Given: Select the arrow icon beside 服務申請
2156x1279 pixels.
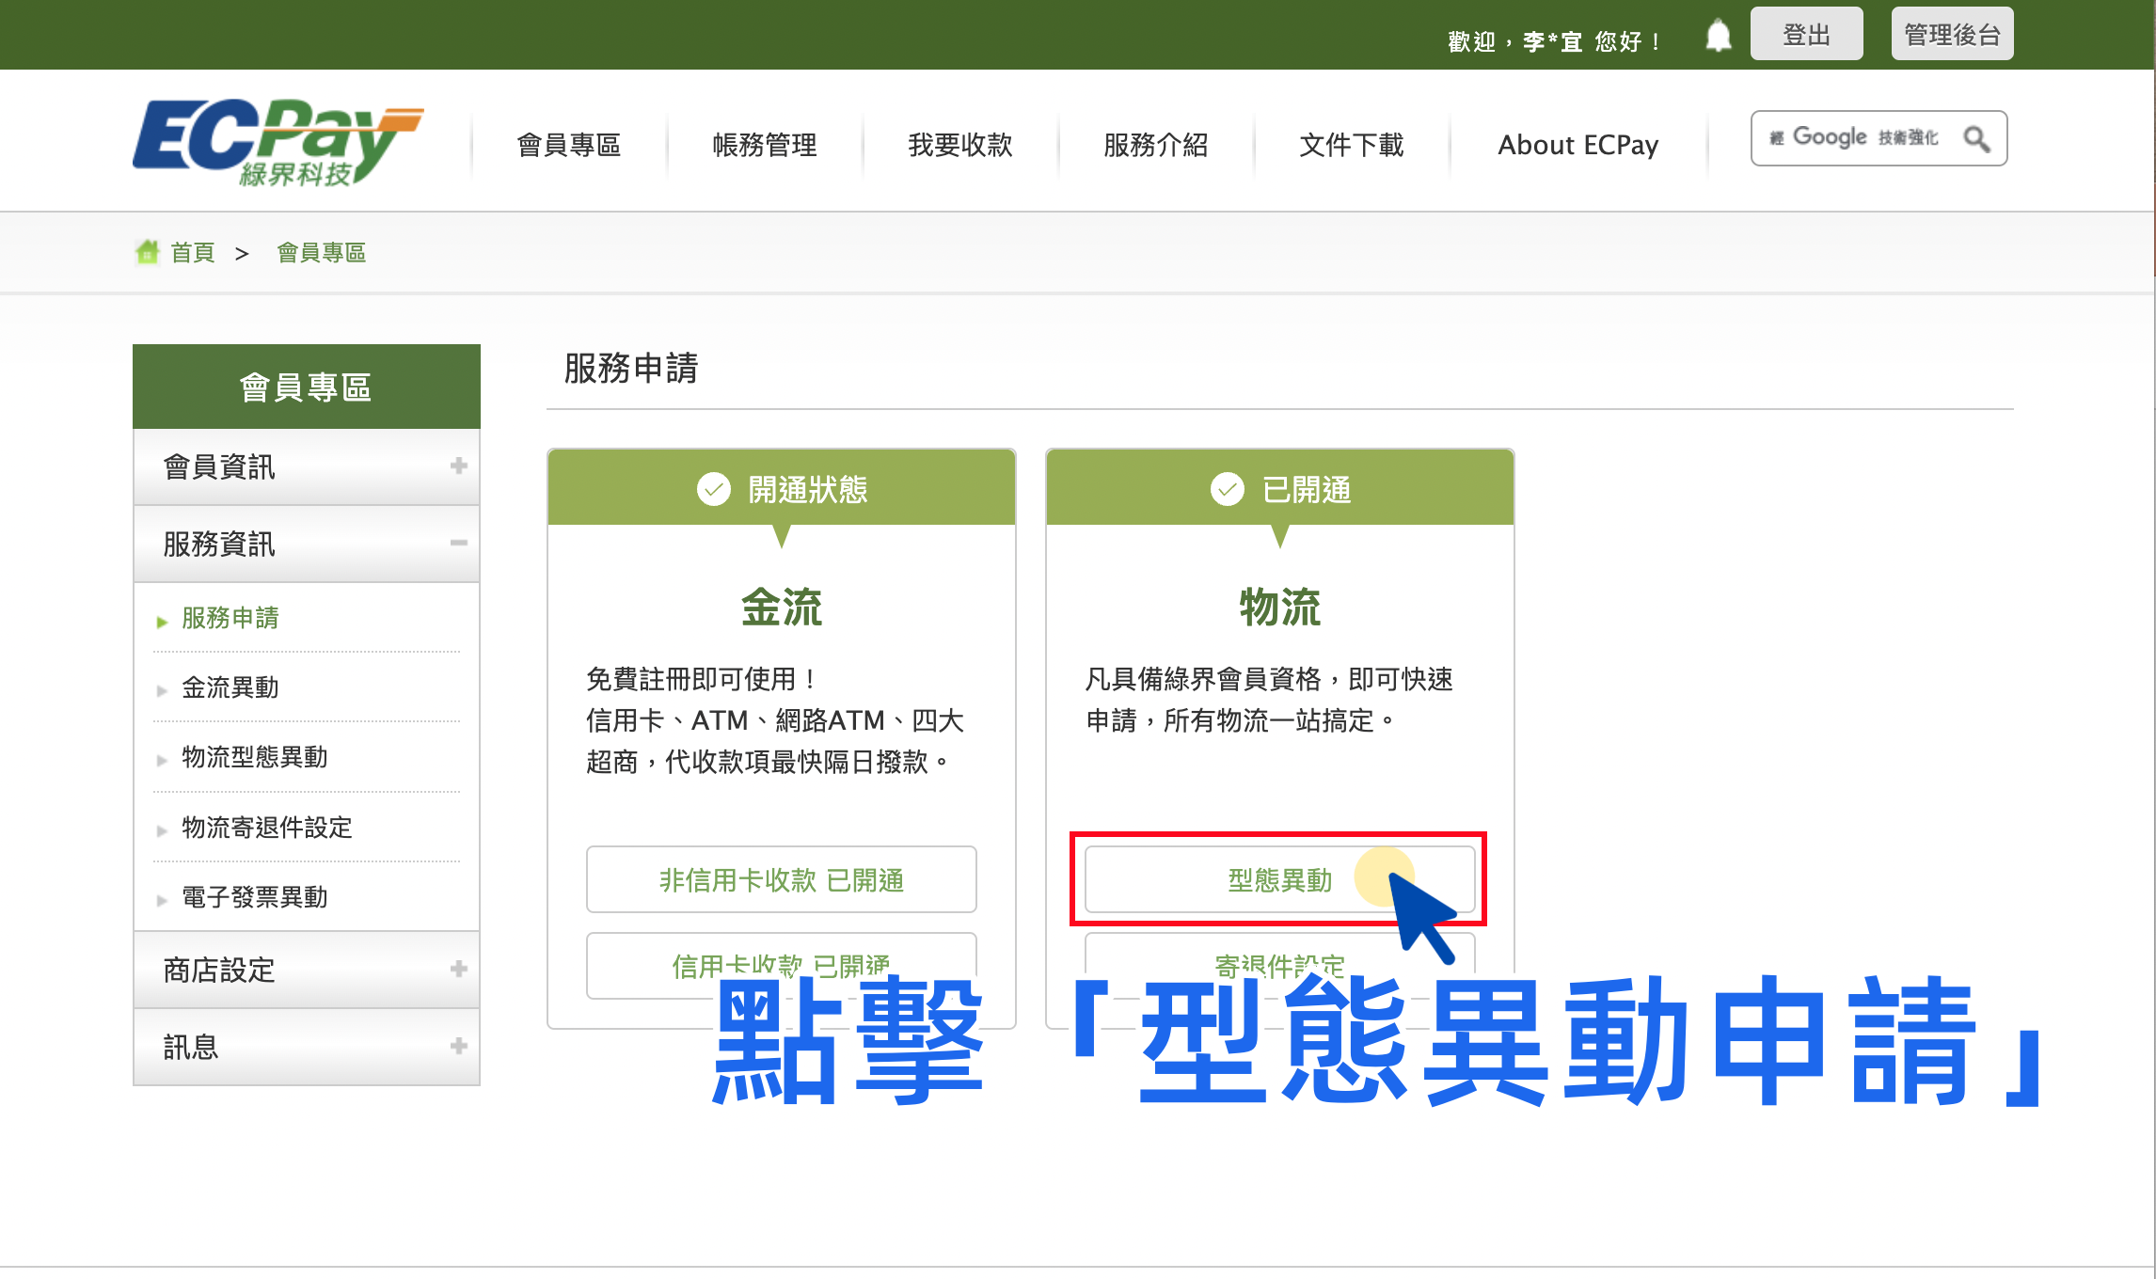Looking at the screenshot, I should coord(162,619).
